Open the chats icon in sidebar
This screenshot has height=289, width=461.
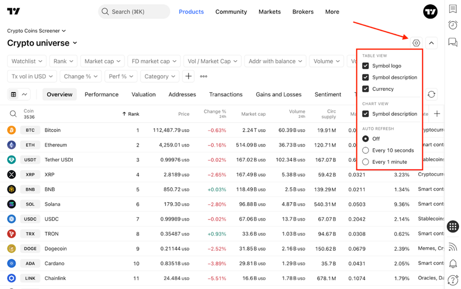pos(453,42)
